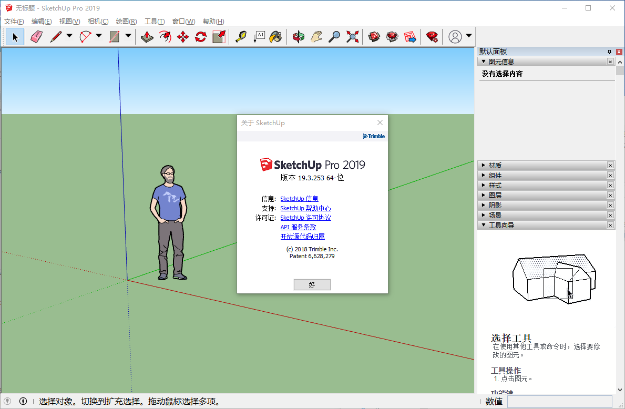
Task: Click the 数值 measurement input box
Action: [559, 402]
